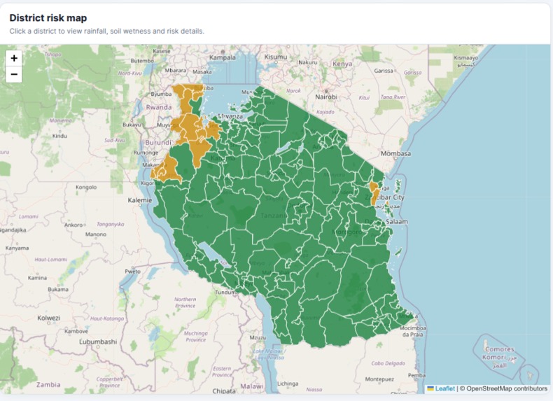Click the Montepuez town label
Image resolution: width=553 pixels, height=401 pixels.
coord(379,379)
